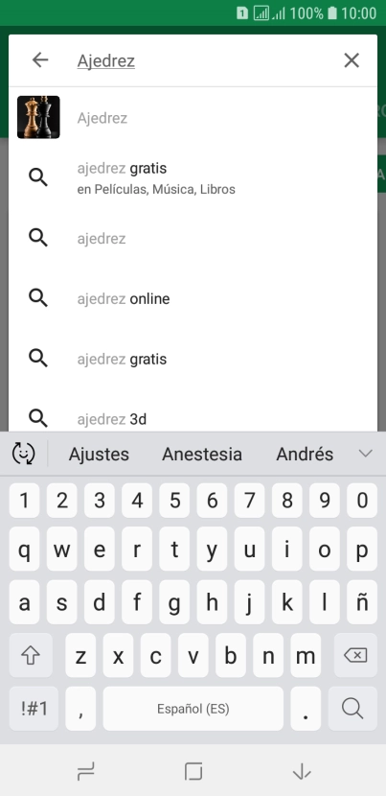Image resolution: width=386 pixels, height=796 pixels.
Task: Hide the keyboard with down arrow
Action: [x=302, y=772]
